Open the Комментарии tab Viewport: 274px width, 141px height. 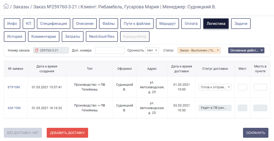(44, 37)
